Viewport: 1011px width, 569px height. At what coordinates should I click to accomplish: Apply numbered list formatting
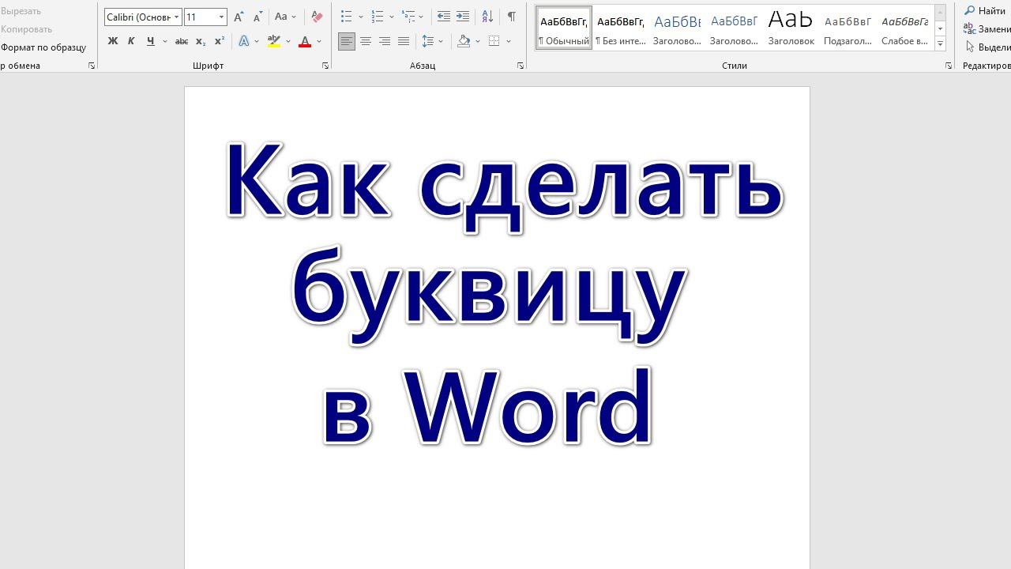(377, 17)
